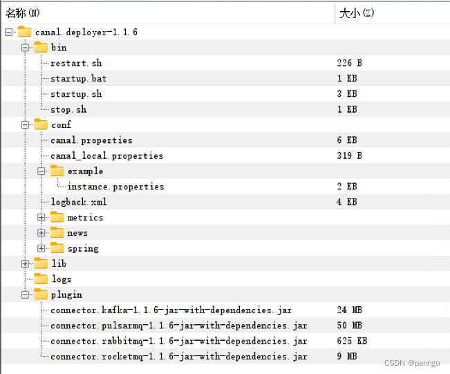Click the 2 KB size of instance.properties
This screenshot has height=374, width=450.
coord(347,187)
